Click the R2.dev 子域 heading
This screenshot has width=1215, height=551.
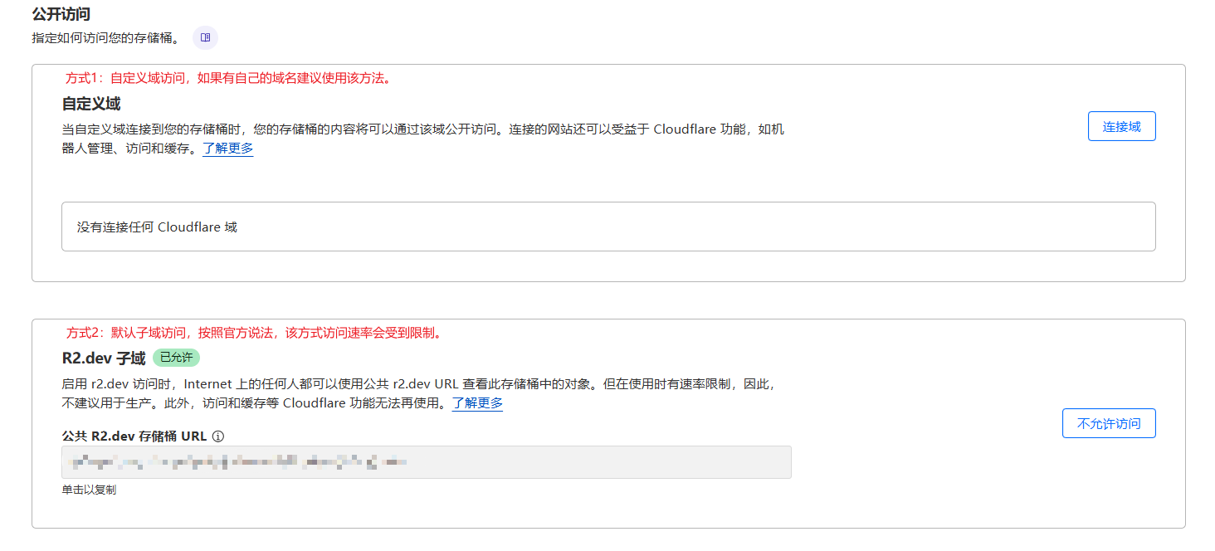(104, 358)
